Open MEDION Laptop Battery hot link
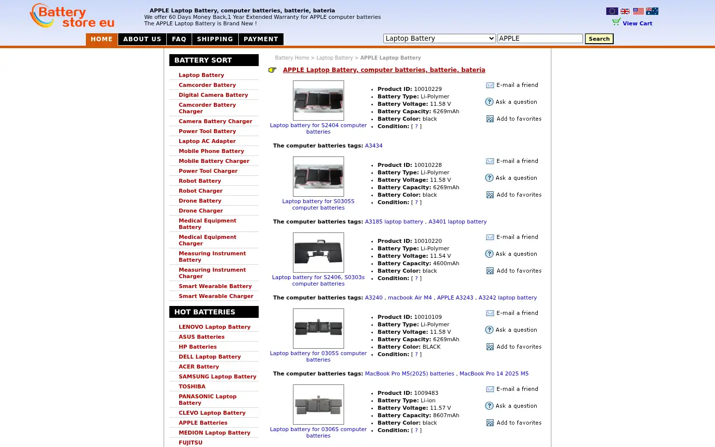The height and width of the screenshot is (447, 715). click(x=214, y=433)
